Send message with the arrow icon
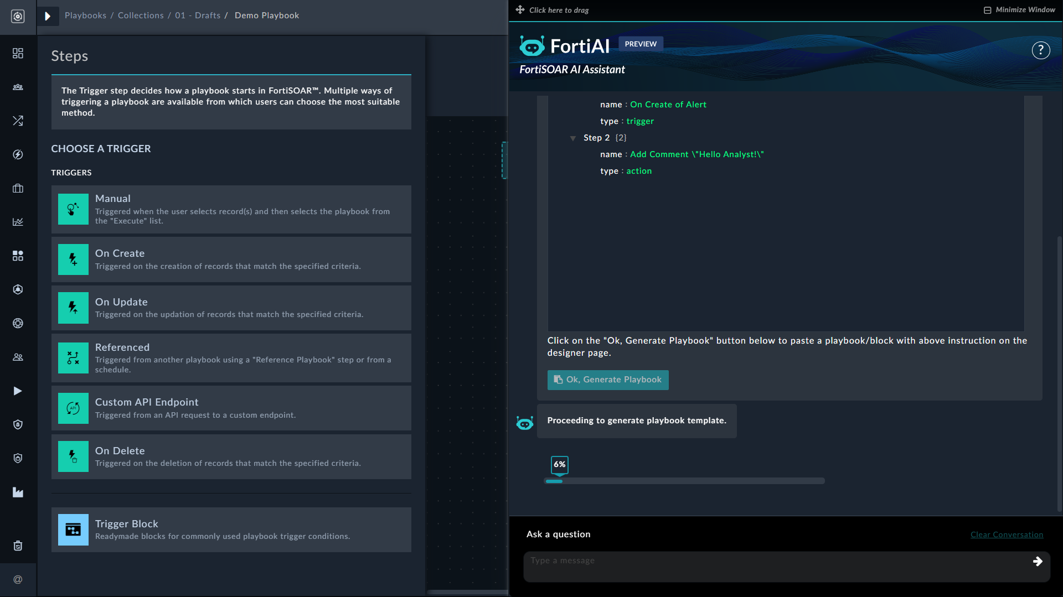 (1037, 561)
